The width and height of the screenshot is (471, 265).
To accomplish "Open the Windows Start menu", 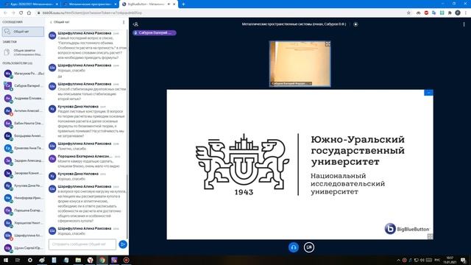I will click(x=6, y=260).
